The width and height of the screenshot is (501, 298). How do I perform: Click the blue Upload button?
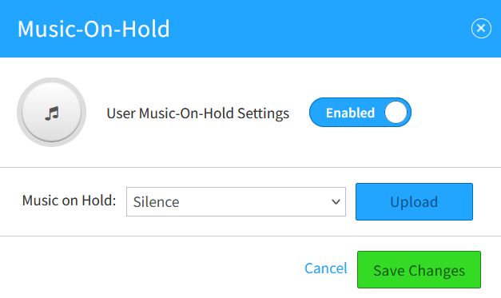(414, 201)
